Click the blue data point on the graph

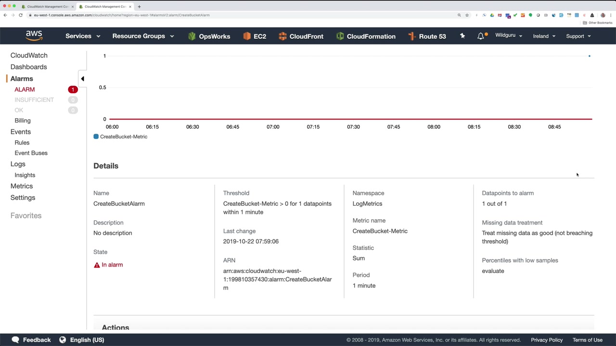pos(590,56)
